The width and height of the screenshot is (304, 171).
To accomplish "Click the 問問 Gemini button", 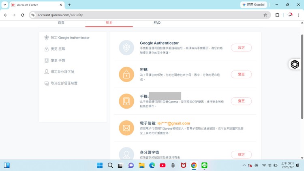I will pyautogui.click(x=254, y=4).
